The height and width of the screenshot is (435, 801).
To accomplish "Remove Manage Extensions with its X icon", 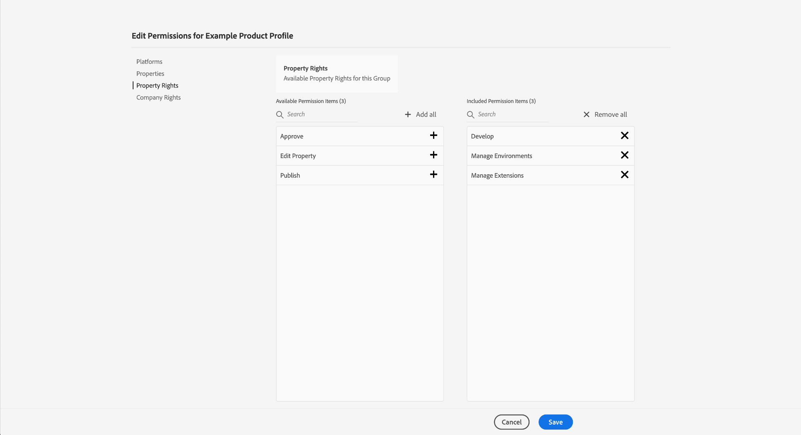I will (x=624, y=175).
